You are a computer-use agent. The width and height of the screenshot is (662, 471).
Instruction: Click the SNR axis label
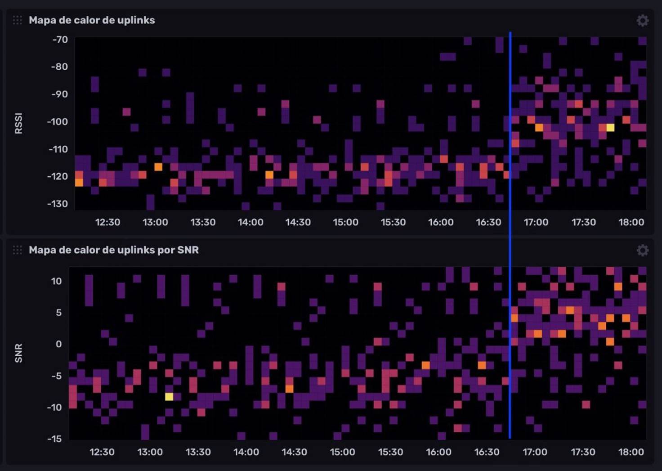[18, 353]
